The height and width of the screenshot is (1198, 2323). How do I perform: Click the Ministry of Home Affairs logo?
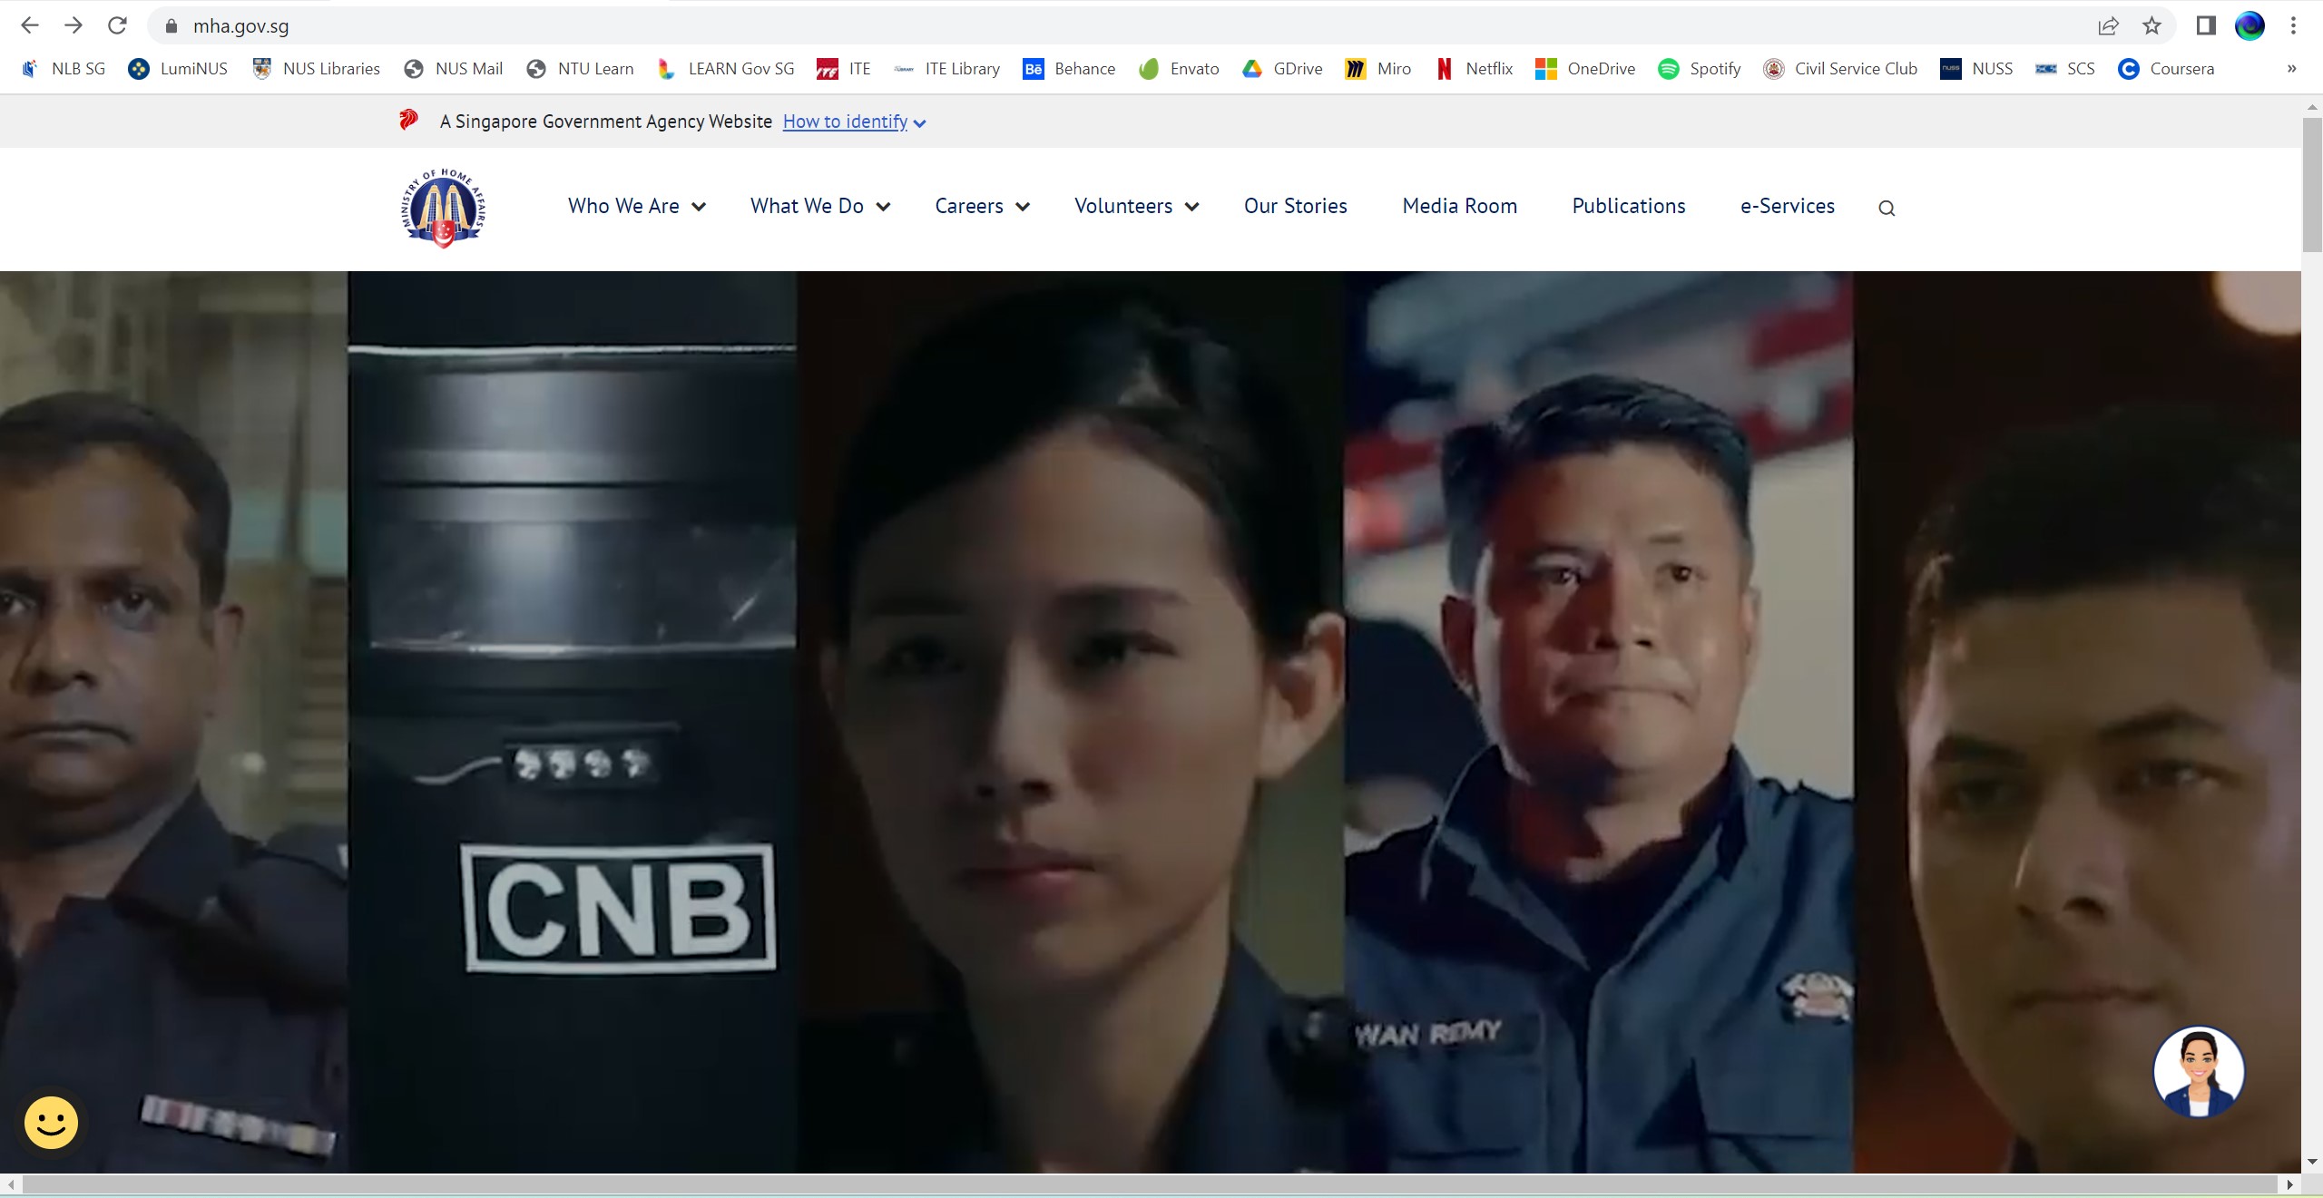click(444, 208)
